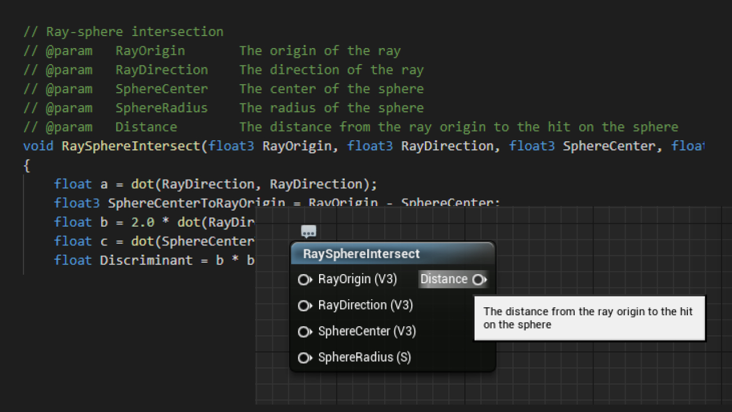Click the SphereCenter input pin circle
The height and width of the screenshot is (412, 732).
coord(304,331)
